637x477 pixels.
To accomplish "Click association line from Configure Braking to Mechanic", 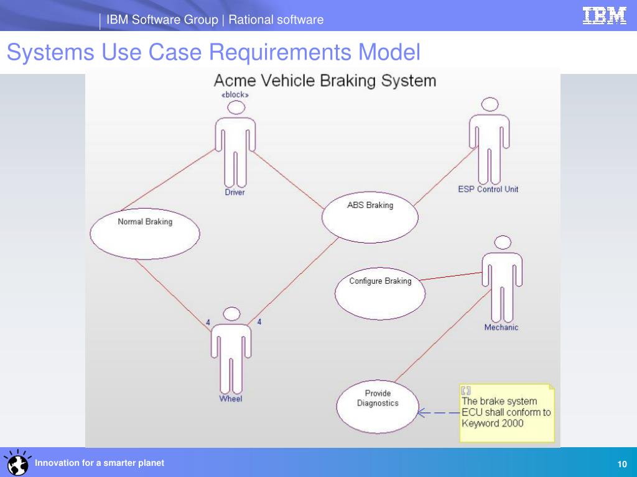I will tap(451, 276).
